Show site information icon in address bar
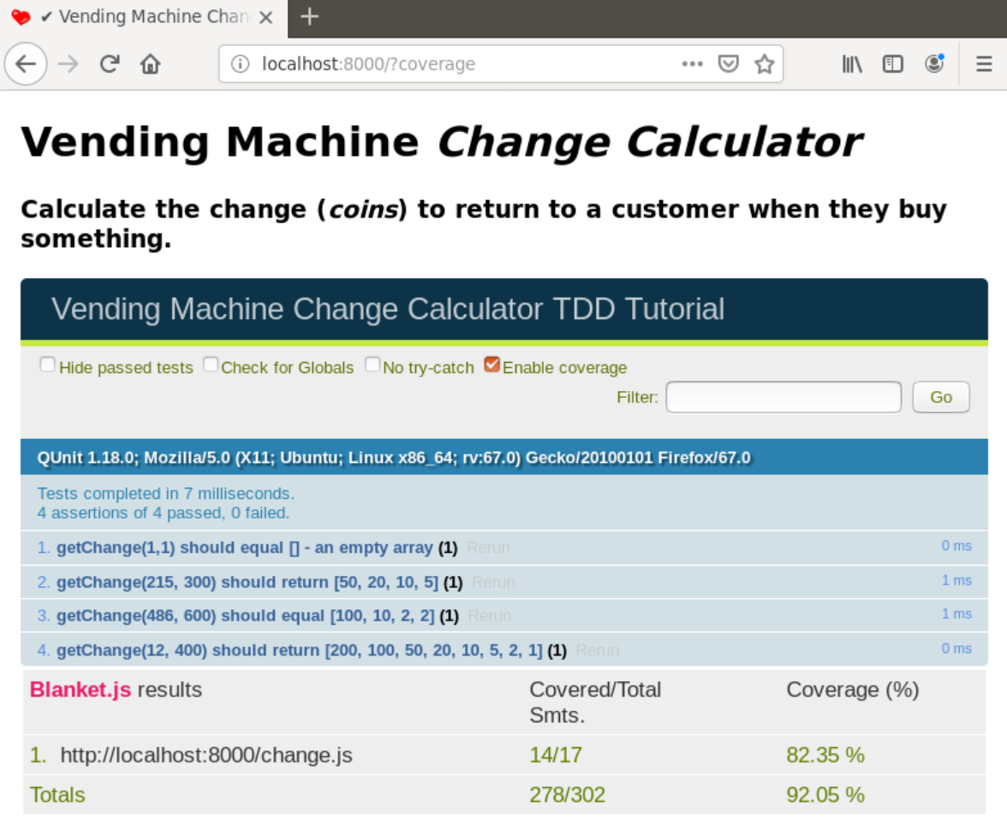The height and width of the screenshot is (824, 1007). coord(240,63)
